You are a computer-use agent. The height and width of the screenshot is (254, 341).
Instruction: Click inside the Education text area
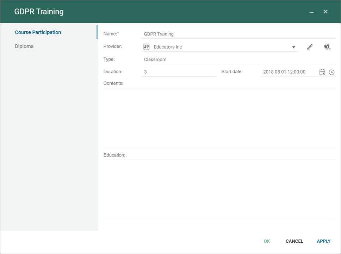pos(219,189)
